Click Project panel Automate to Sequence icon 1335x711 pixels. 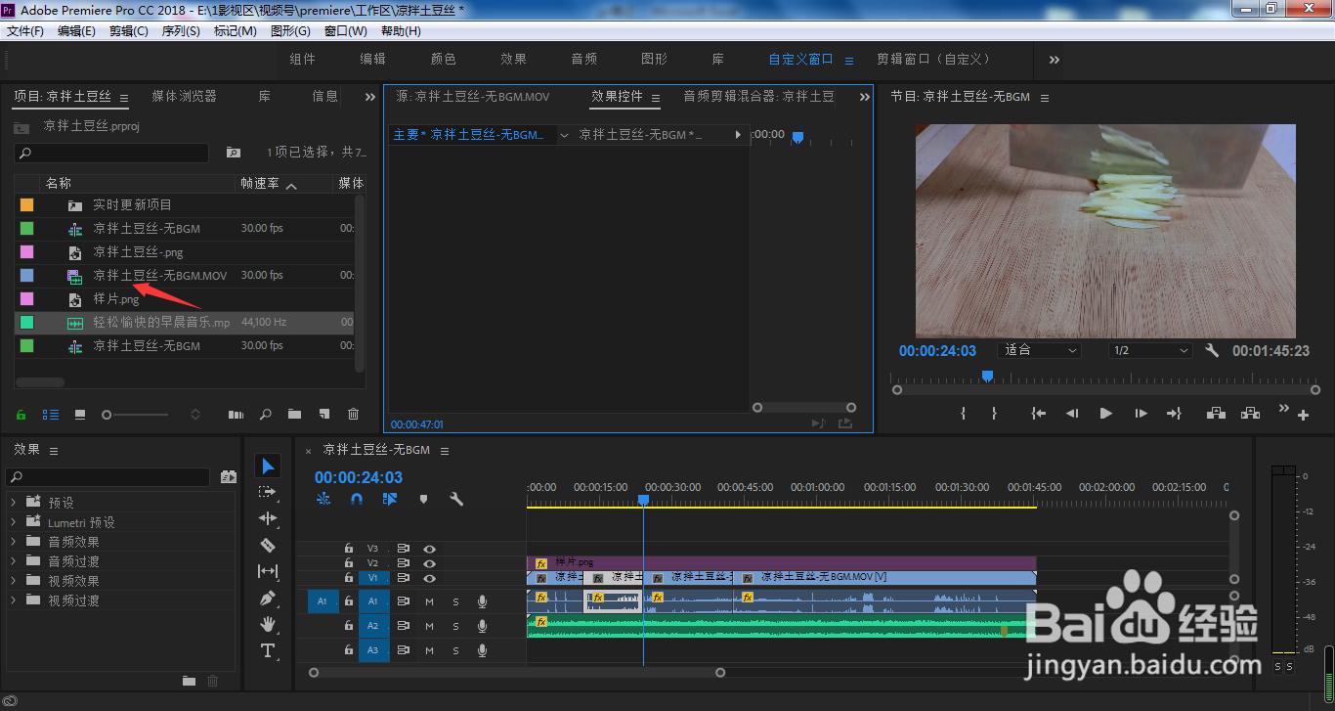click(236, 415)
